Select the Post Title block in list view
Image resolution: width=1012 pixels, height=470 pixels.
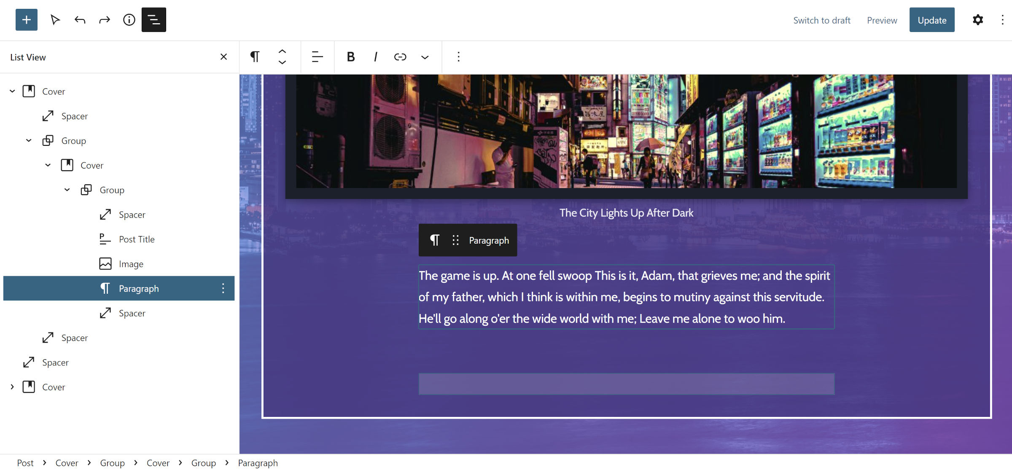(x=136, y=239)
